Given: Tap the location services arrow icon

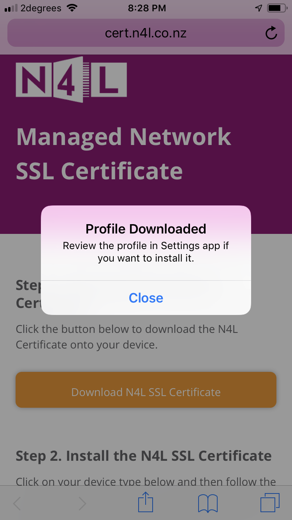Looking at the screenshot, I should (x=259, y=8).
